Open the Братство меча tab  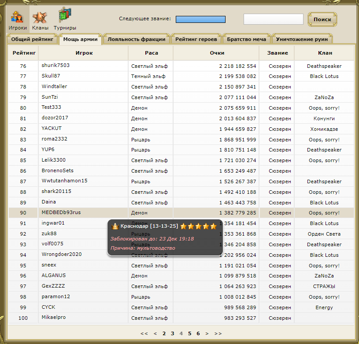247,39
